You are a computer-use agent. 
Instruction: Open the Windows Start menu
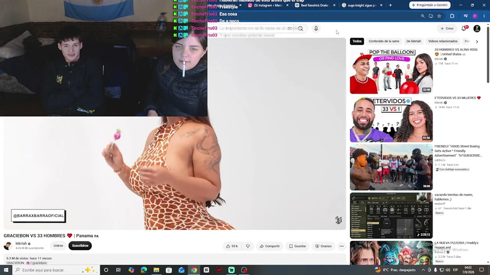pos(6,270)
